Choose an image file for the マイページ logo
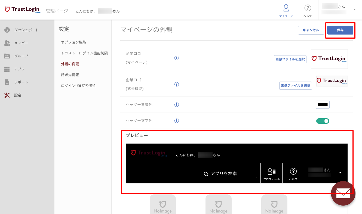Screen dimensions: 362x214 click(x=290, y=59)
